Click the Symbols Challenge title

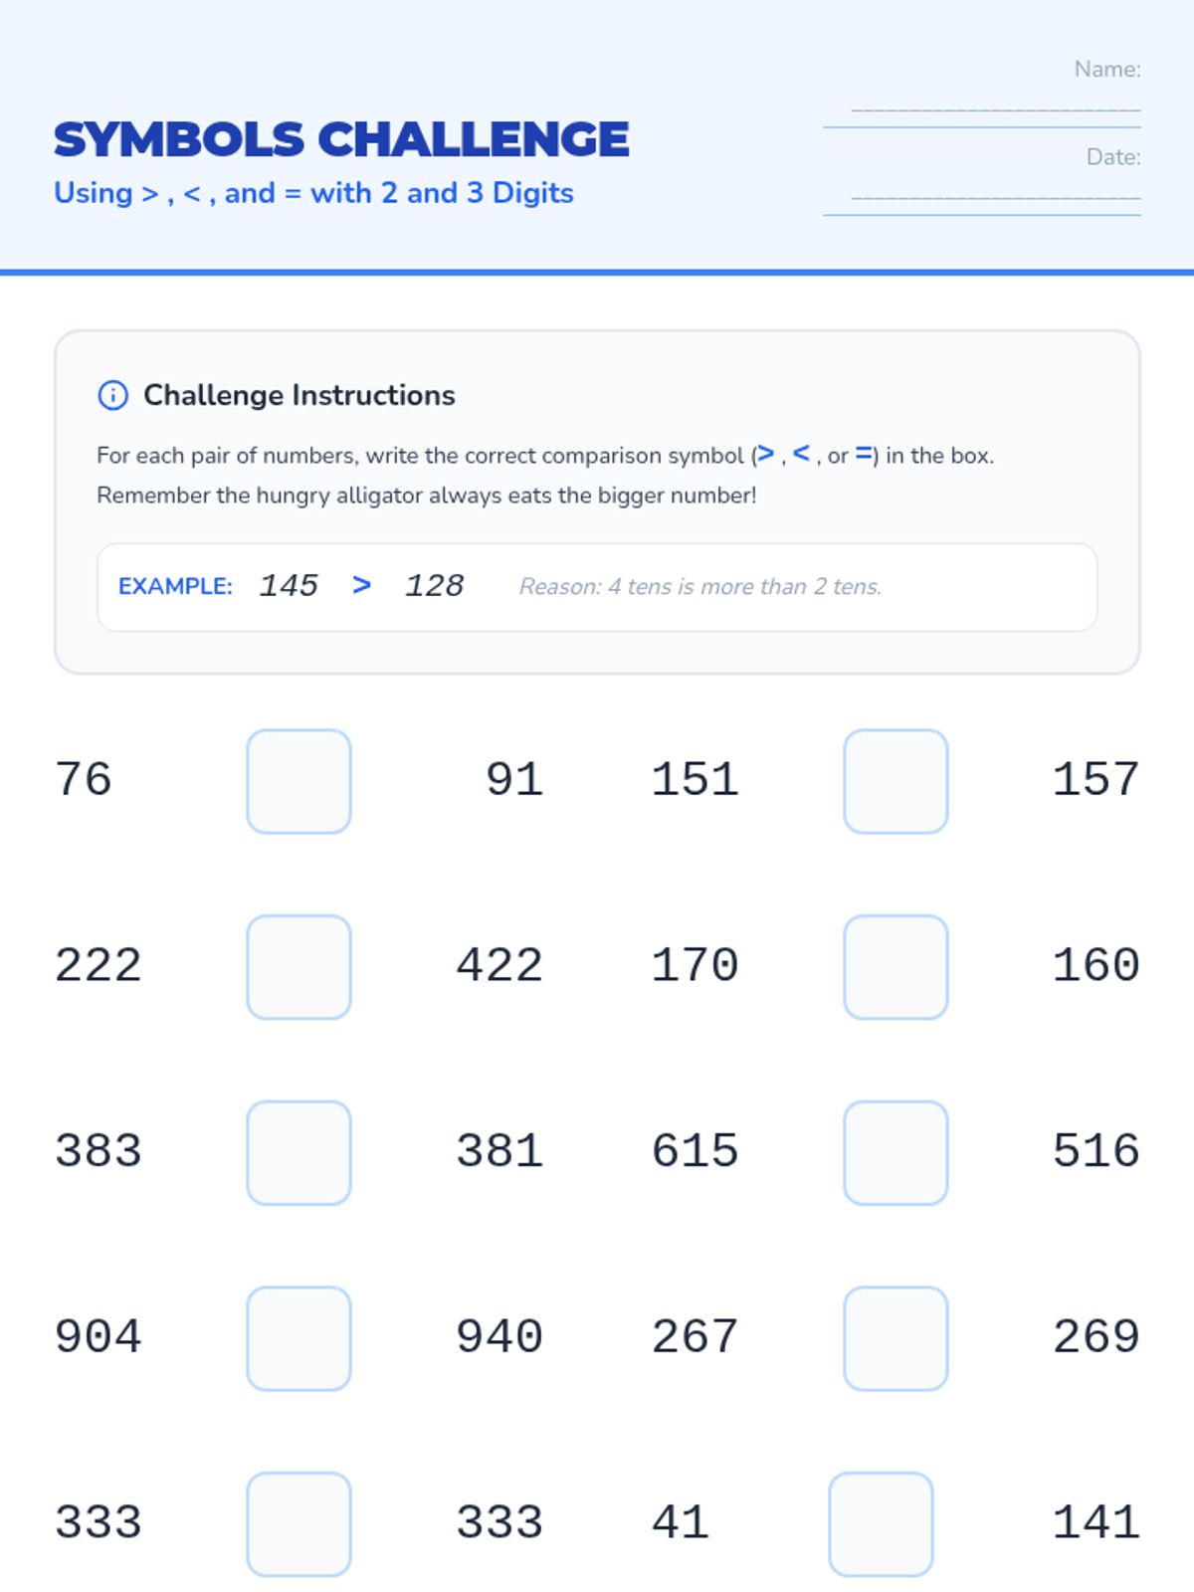point(341,139)
